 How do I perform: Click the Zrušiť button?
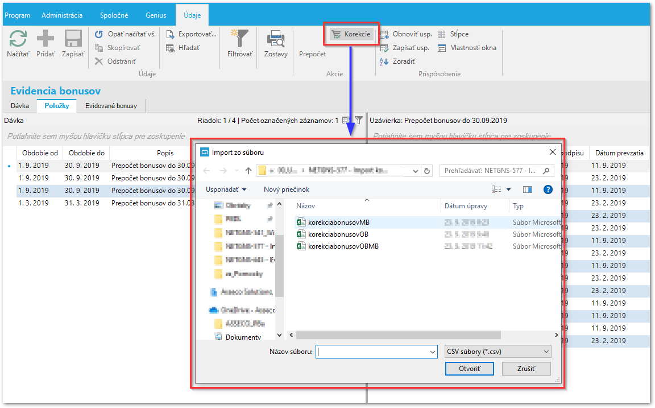tap(527, 369)
